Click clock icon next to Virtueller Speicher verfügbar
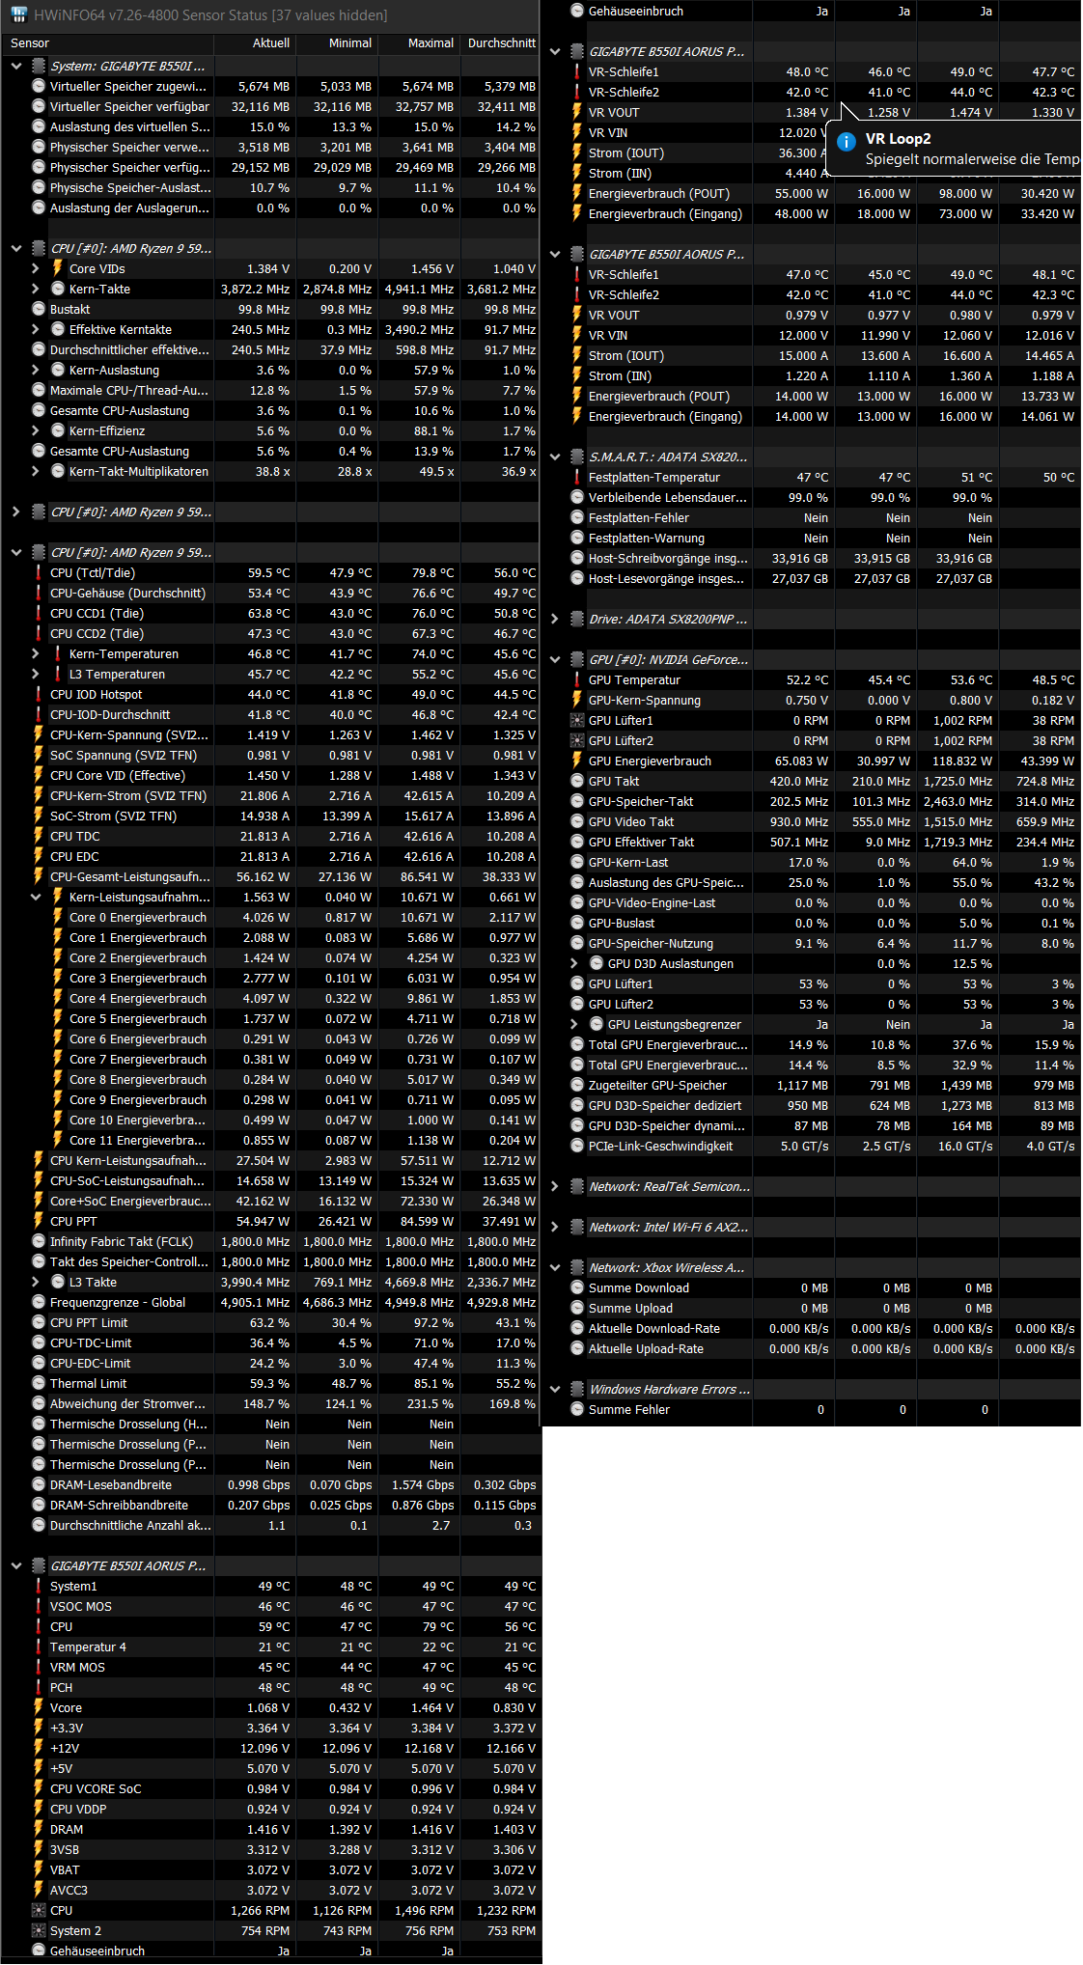The image size is (1083, 1965). pyautogui.click(x=39, y=106)
